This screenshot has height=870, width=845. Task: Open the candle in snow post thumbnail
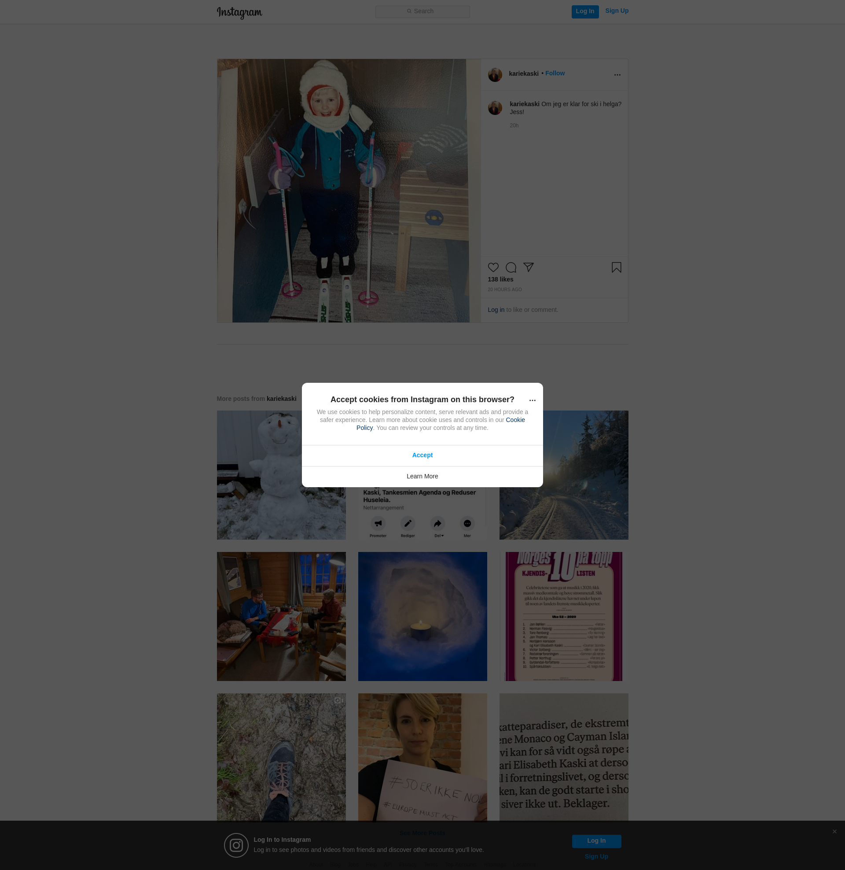[422, 616]
